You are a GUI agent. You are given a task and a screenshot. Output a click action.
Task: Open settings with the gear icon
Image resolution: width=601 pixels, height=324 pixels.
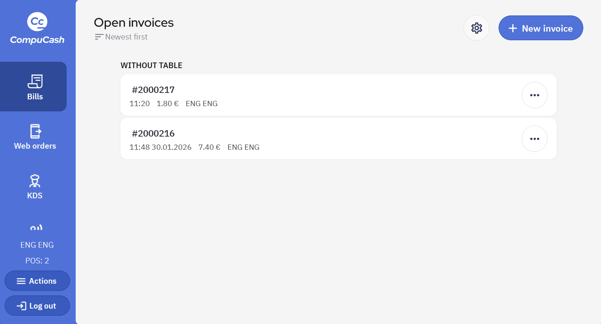point(476,28)
